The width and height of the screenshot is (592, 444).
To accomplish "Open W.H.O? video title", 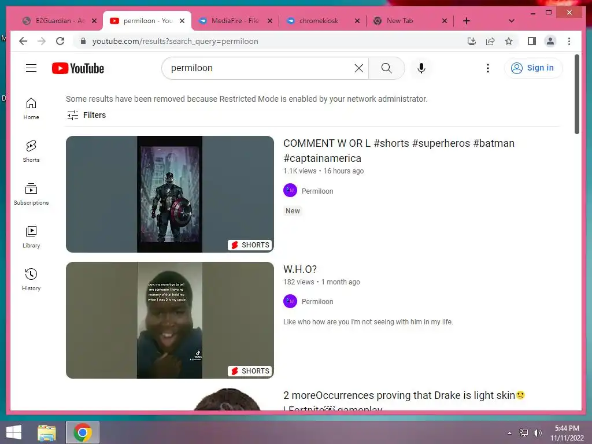I will (300, 269).
